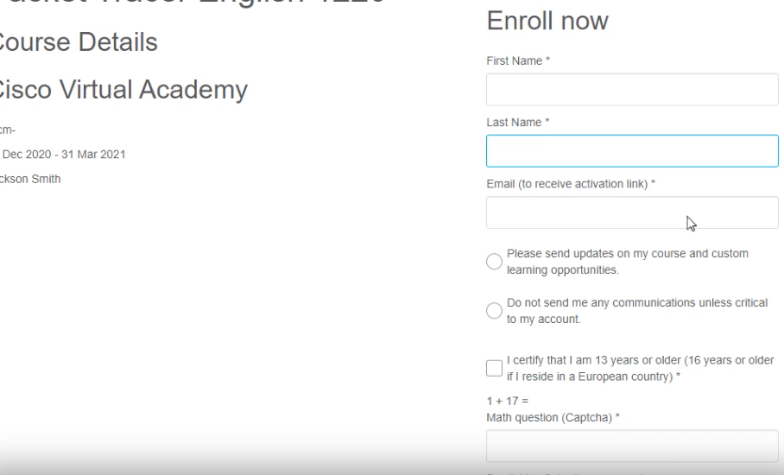Viewport: 784px width, 475px height.
Task: Click the instructor name ending in Smith
Action: [31, 180]
